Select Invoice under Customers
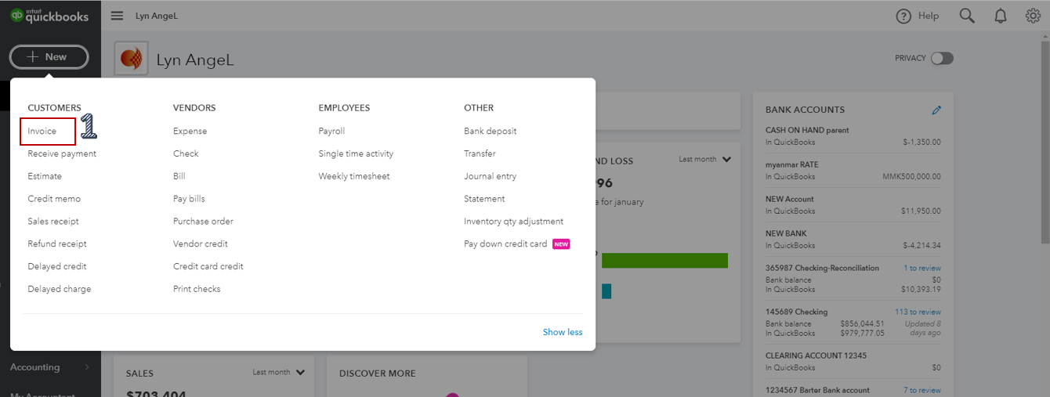Screen dimensions: 1050x397 pos(42,131)
